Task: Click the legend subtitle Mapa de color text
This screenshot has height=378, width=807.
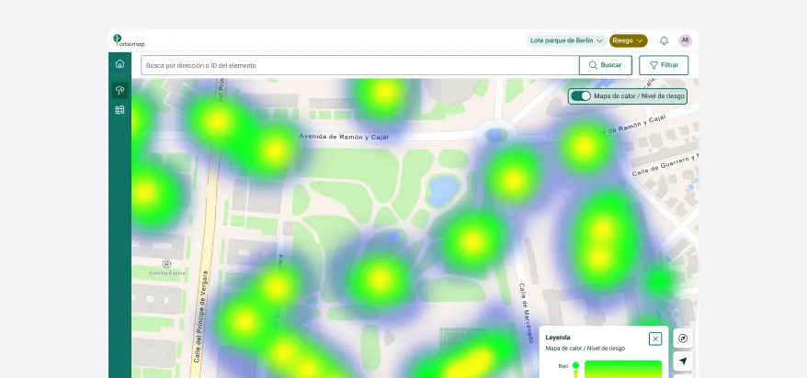Action: [585, 349]
